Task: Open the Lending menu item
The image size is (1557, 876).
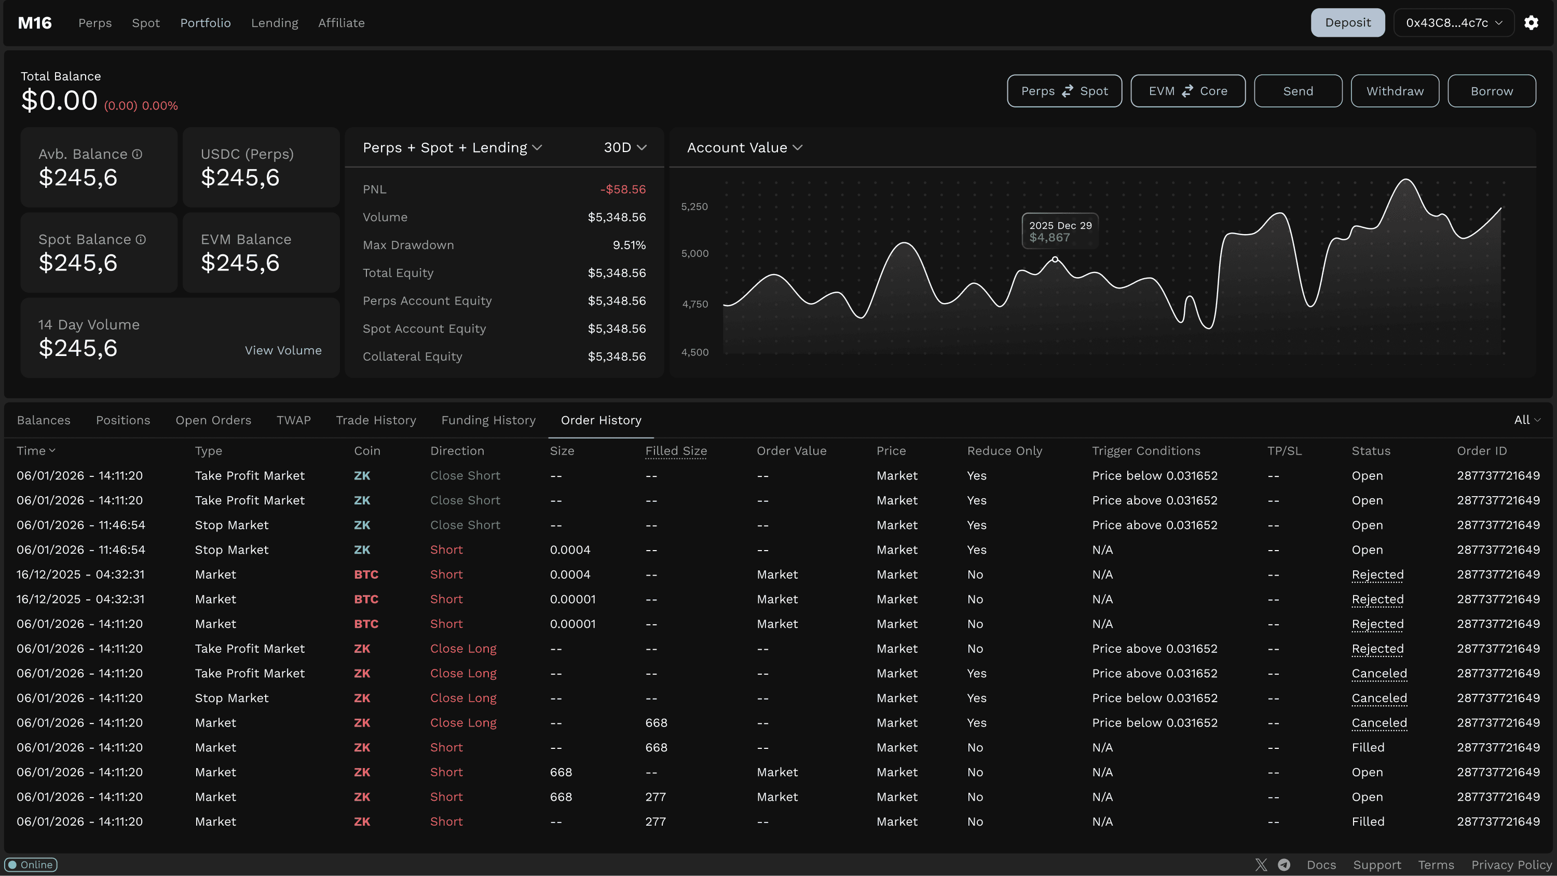Action: point(275,23)
